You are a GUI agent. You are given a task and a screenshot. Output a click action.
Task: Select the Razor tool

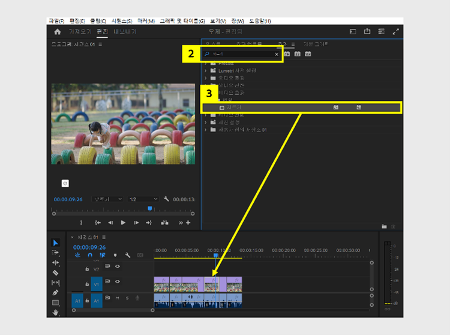coord(55,273)
